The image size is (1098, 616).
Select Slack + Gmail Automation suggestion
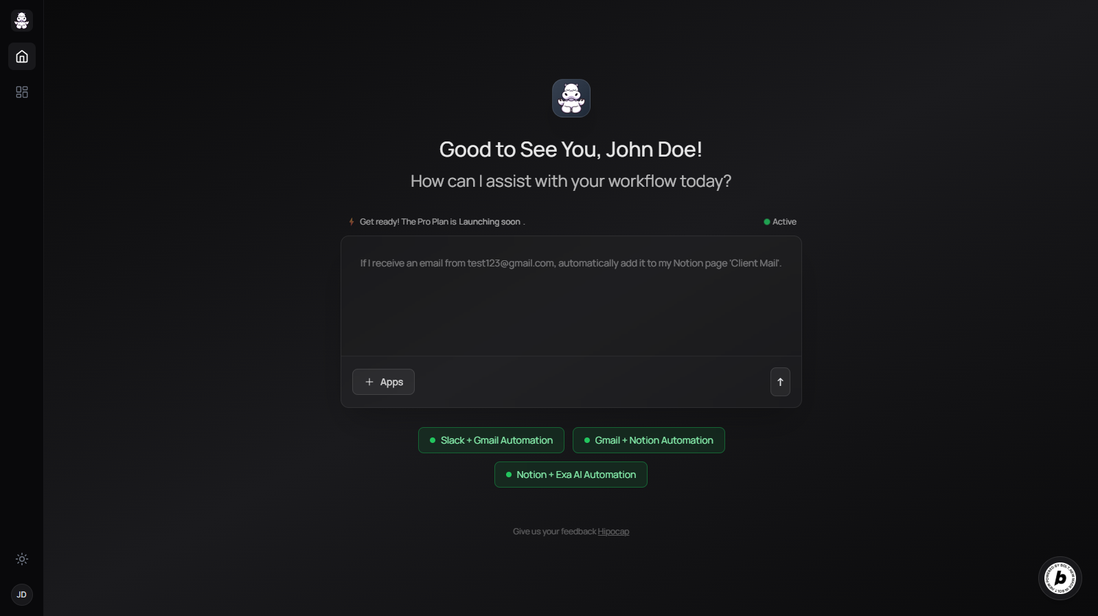(x=491, y=440)
